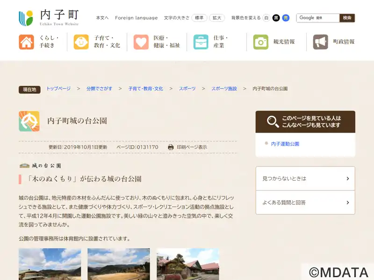Click the 仕事・産業 briefcase icon
The width and height of the screenshot is (374, 280).
201,42
